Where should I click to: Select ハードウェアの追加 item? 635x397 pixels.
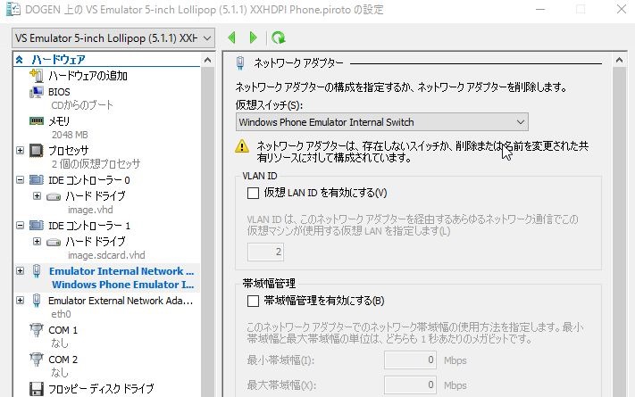87,76
